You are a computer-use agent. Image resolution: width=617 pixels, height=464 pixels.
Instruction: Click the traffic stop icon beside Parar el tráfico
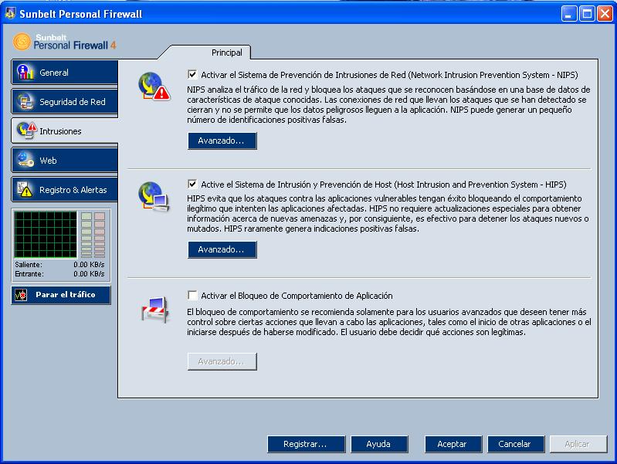tap(21, 295)
